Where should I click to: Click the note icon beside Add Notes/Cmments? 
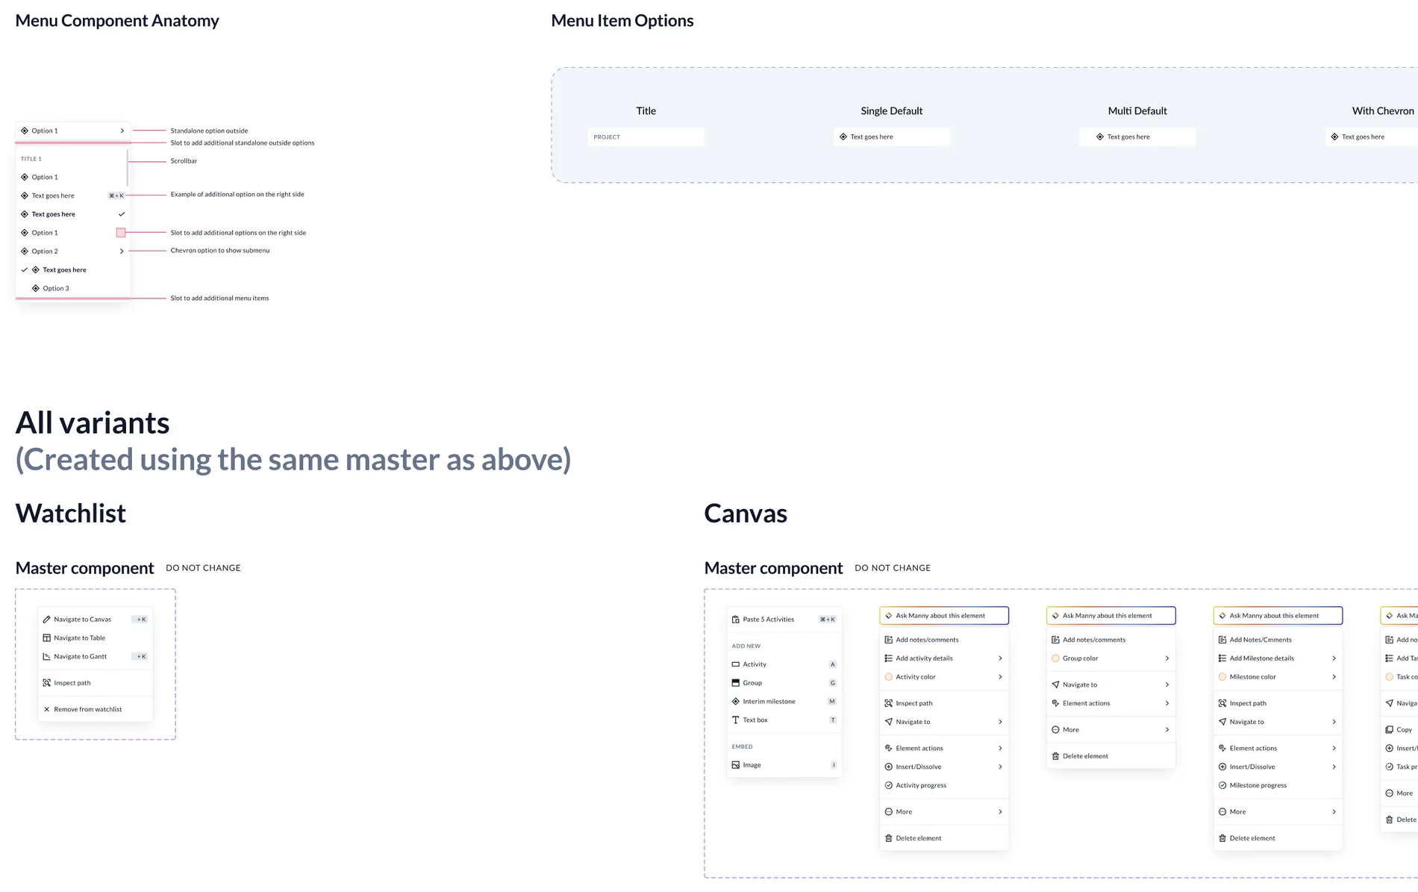click(1222, 640)
